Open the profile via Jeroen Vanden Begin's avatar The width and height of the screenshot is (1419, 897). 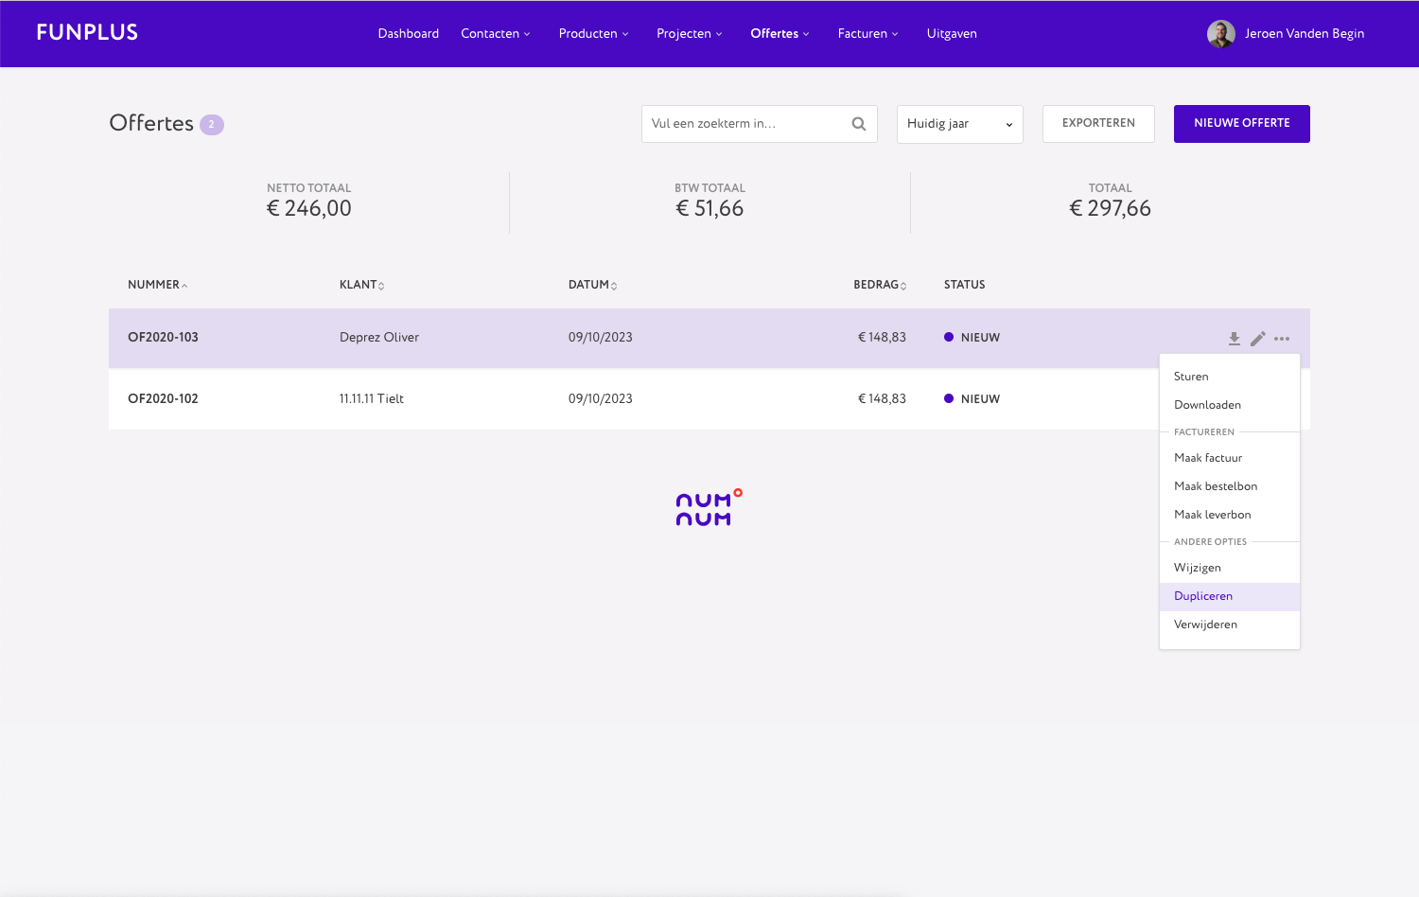tap(1221, 33)
